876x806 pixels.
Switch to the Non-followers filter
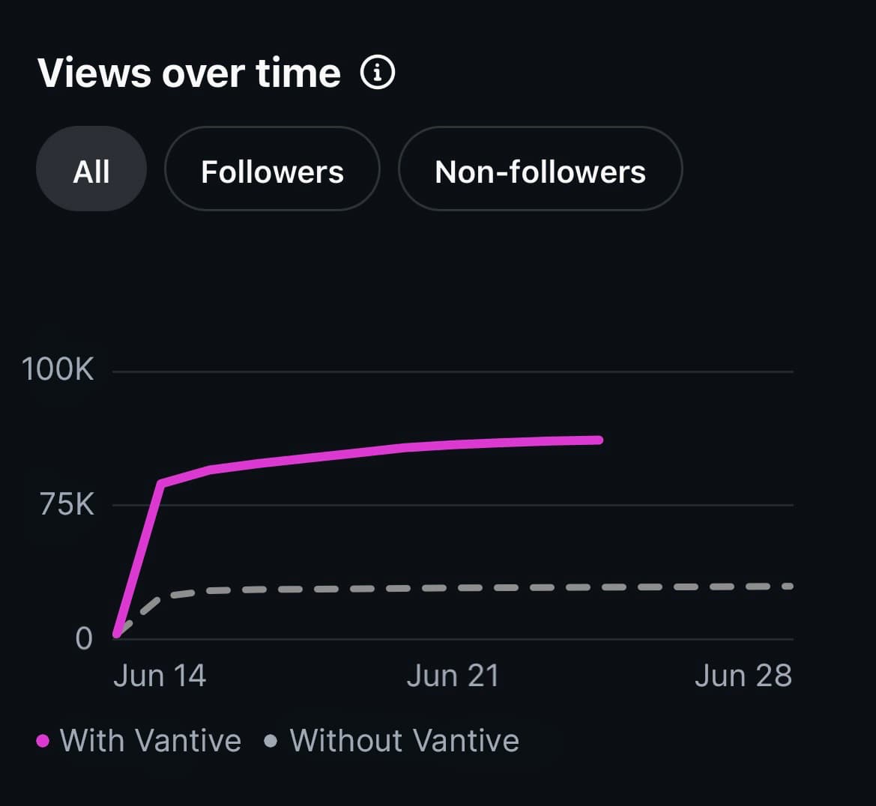click(x=540, y=169)
